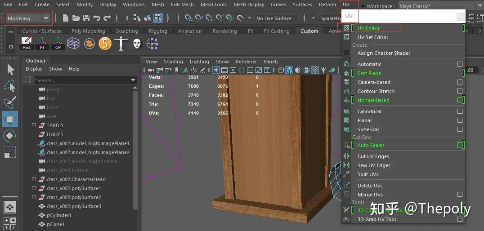Click the Center Pivot shelf icon

click(x=58, y=44)
